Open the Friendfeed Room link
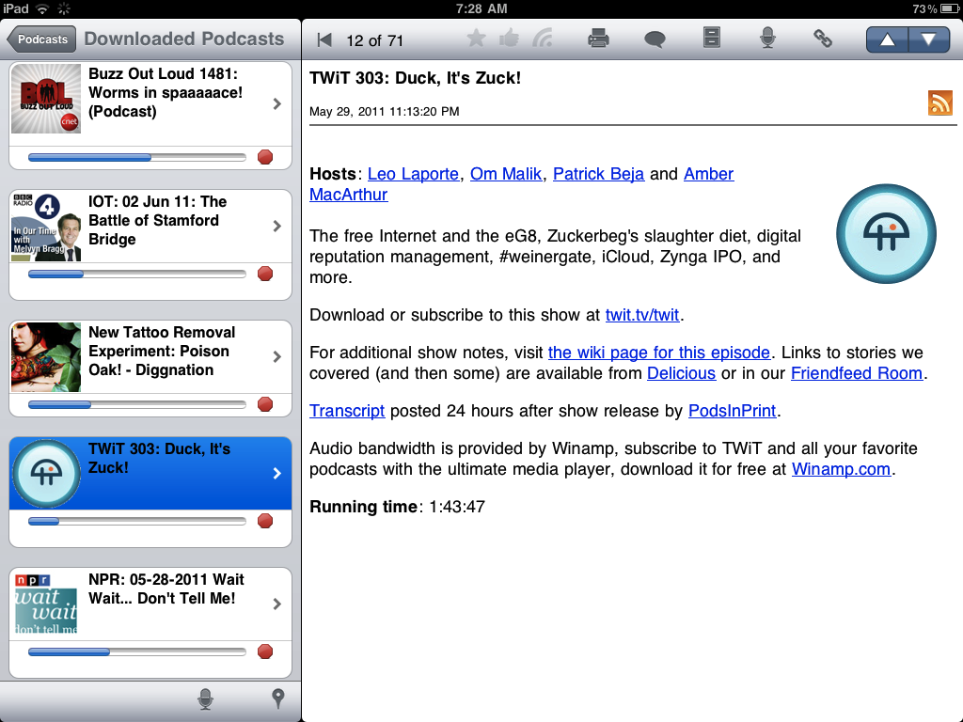Image resolution: width=963 pixels, height=722 pixels. [857, 373]
